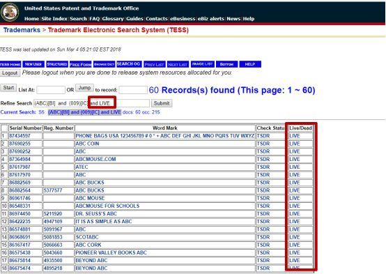Check TSDR status for ATEC
Viewport: 386px width, 274px height.
point(263,167)
